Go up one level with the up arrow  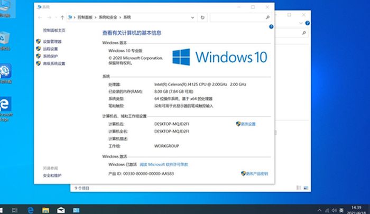click(x=62, y=17)
